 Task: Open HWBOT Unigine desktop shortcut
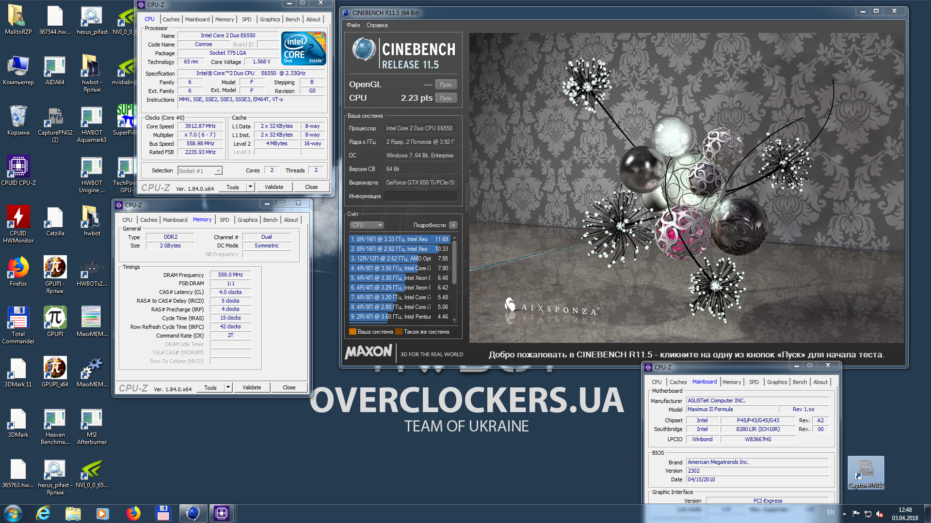point(92,175)
